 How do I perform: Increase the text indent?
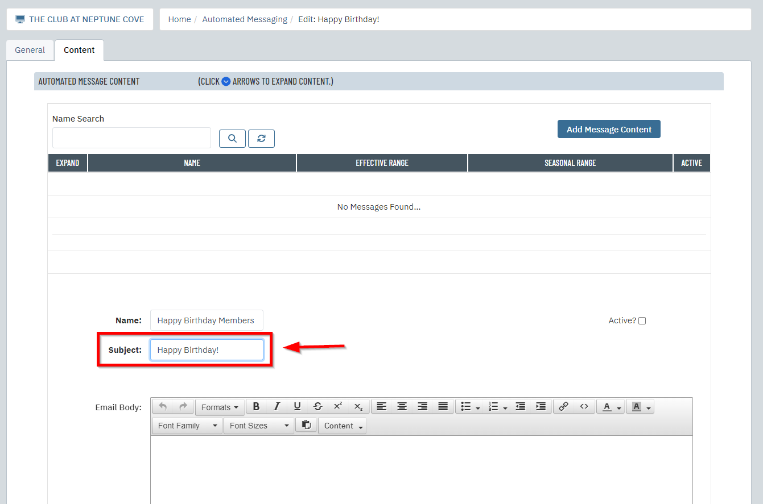(541, 406)
